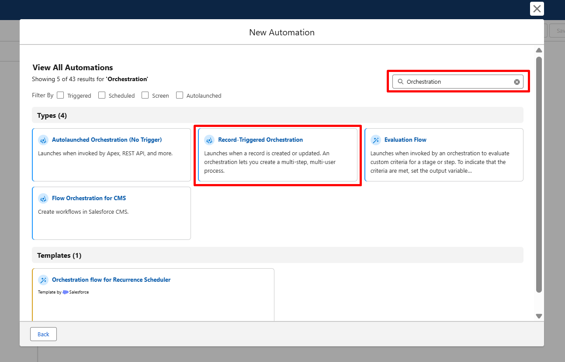Enable the Triggered filter checkbox

(x=60, y=95)
